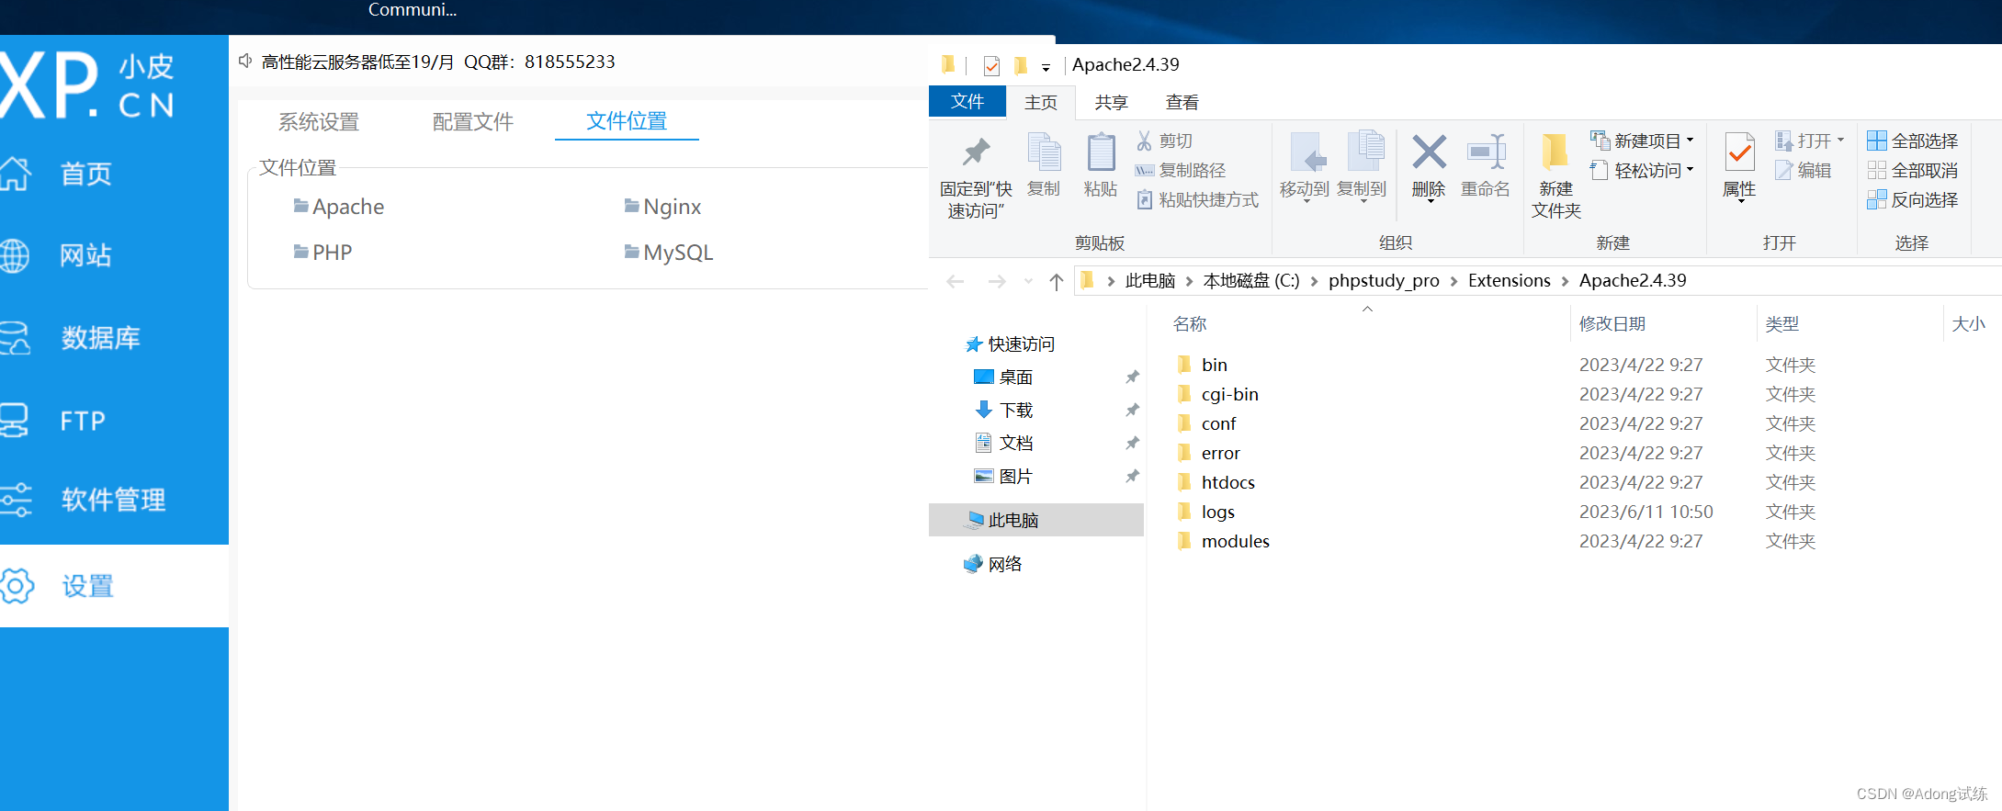Open the 查看 ribbon tab in Explorer
The width and height of the screenshot is (2002, 811).
[1182, 102]
